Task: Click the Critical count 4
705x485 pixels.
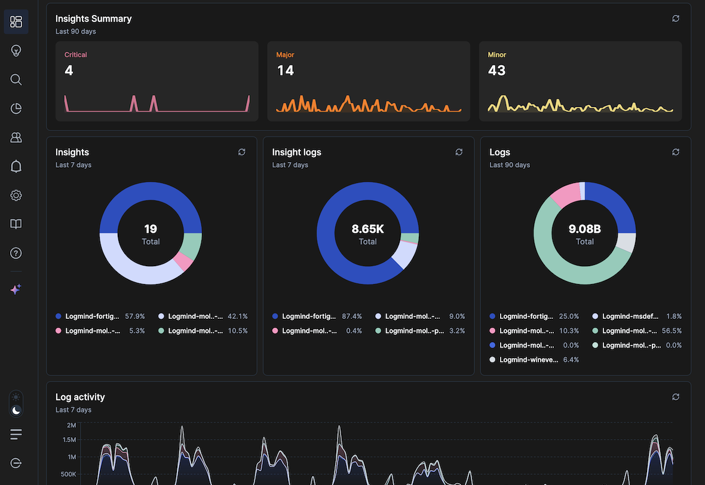Action: (69, 71)
